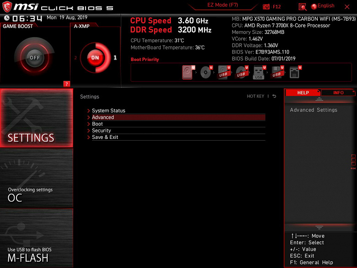
Task: Click the back arrow next to HOT KEY
Action: 274,96
